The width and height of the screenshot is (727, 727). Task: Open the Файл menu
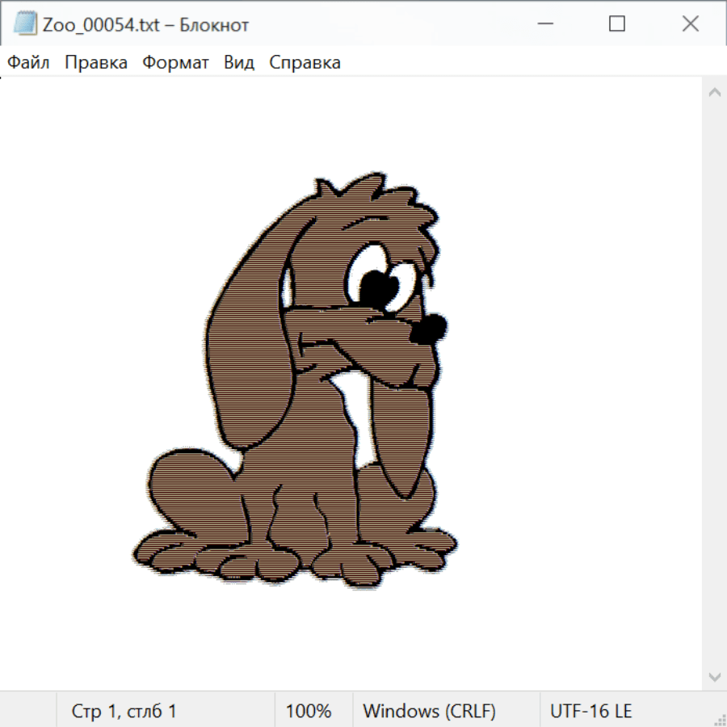[x=28, y=63]
